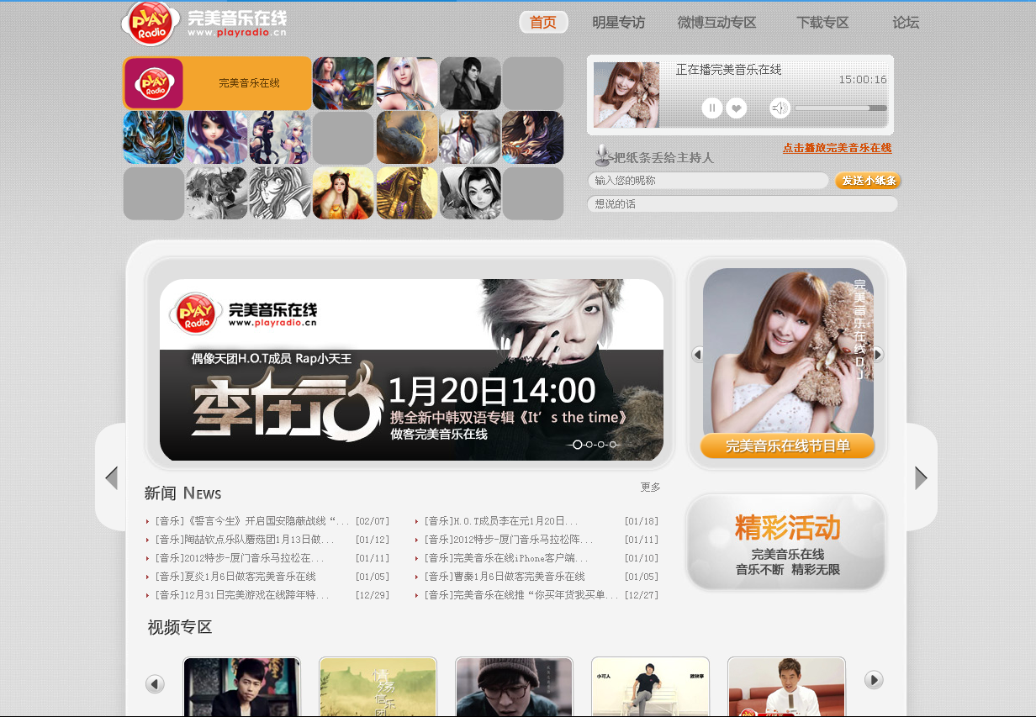This screenshot has width=1036, height=717.
Task: Open the 明星专访 menu item
Action: (618, 23)
